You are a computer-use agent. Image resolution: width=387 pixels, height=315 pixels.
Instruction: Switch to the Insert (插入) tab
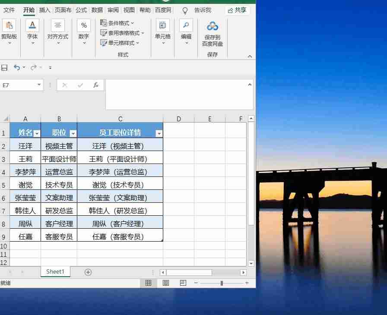(44, 10)
